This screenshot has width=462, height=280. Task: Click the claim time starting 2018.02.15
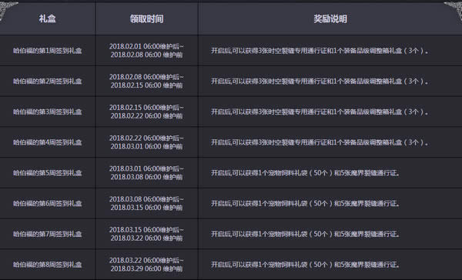click(x=146, y=112)
